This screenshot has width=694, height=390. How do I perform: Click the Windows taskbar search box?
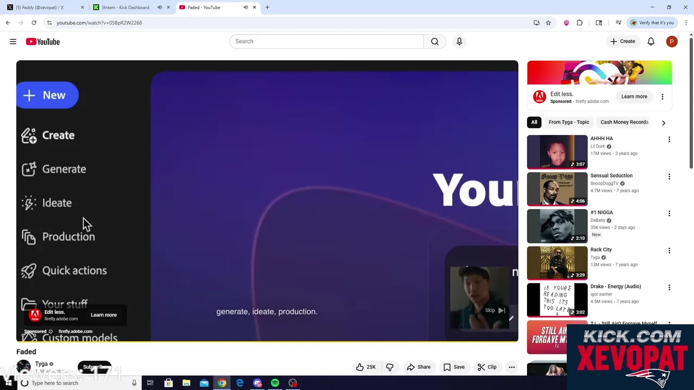pos(79,383)
